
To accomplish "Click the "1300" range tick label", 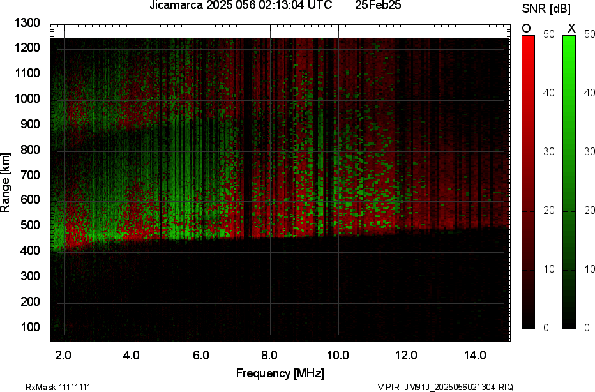I will (x=27, y=23).
